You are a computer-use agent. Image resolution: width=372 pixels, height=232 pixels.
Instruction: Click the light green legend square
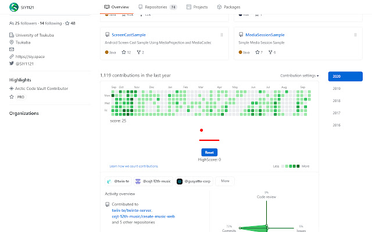[287, 166]
